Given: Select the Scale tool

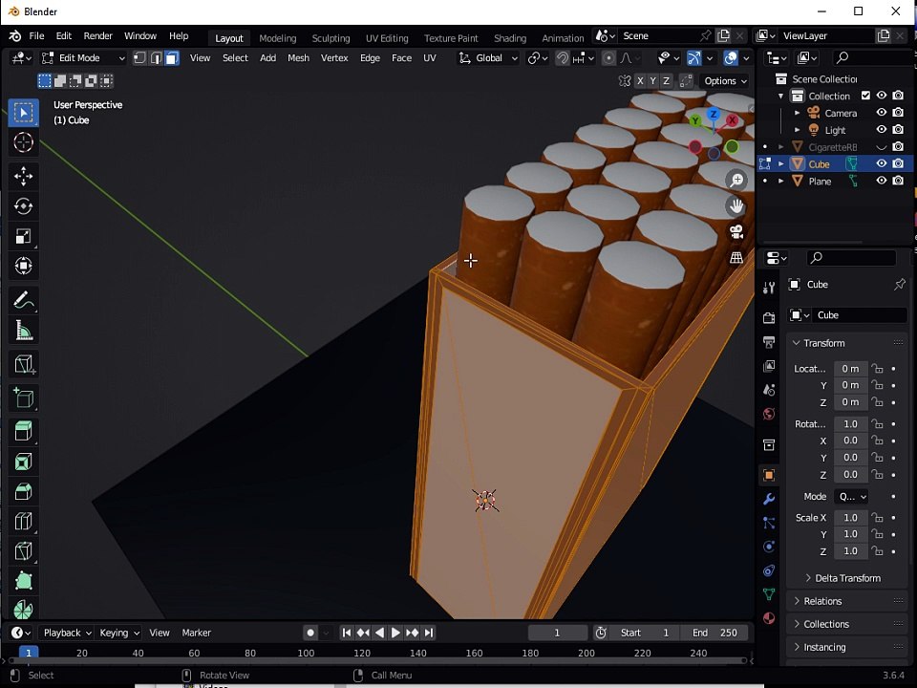Looking at the screenshot, I should 23,236.
